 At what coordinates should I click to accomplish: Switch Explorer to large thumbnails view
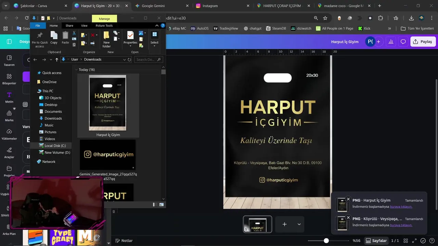point(162,204)
